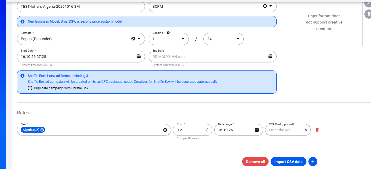Clear all Geo selections
Image resolution: width=371 pixels, height=169 pixels.
coord(165,130)
